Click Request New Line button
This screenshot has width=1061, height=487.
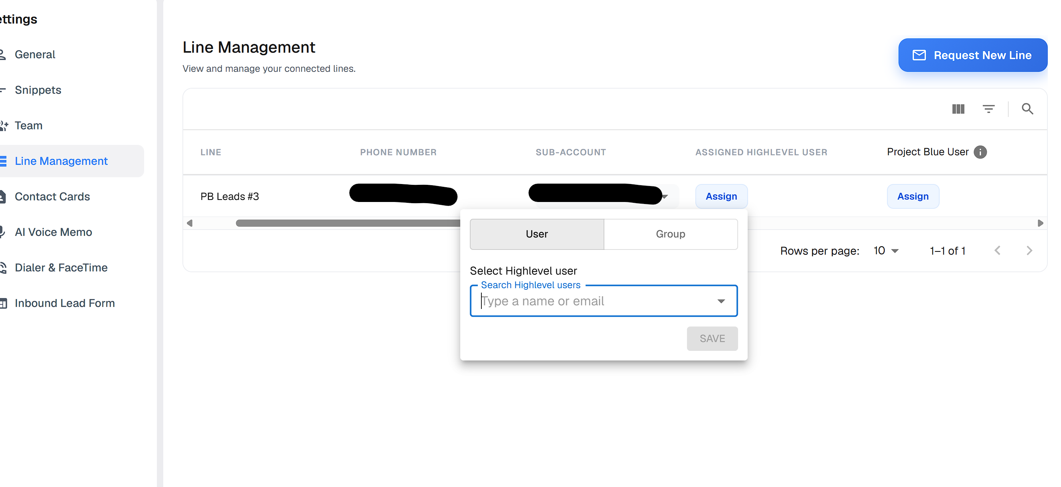[x=973, y=55]
